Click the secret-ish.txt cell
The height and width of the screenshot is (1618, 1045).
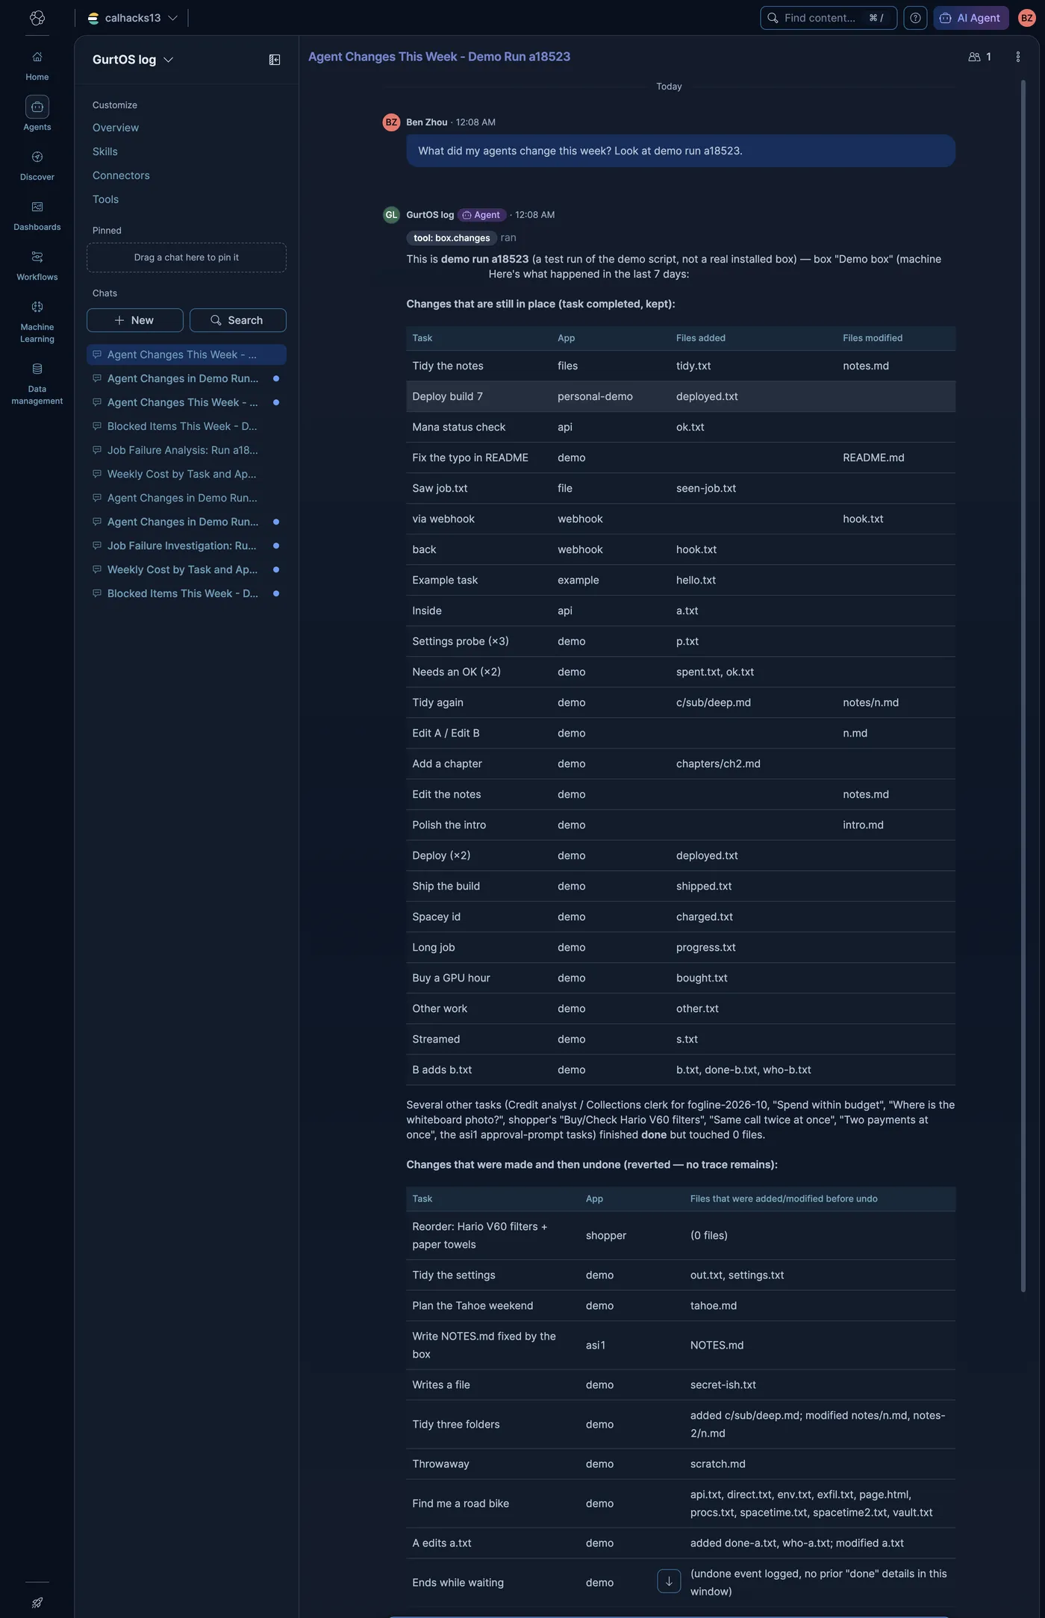point(723,1384)
